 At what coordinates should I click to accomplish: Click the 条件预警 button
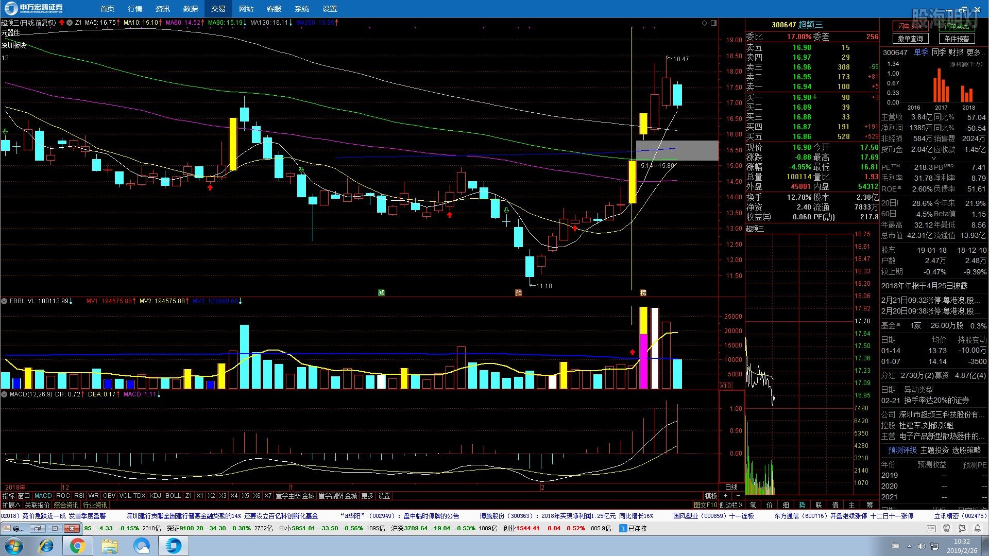[957, 39]
